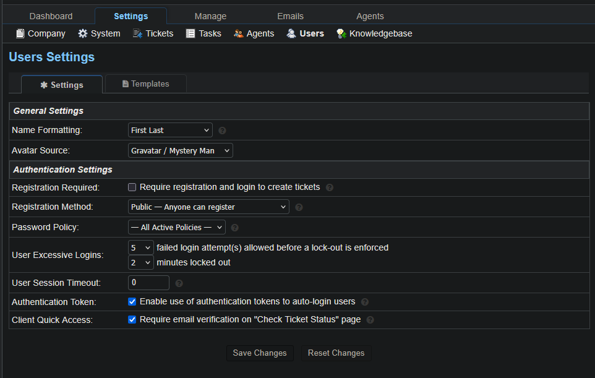Click the Knowledgebase icon in submenu

(x=341, y=33)
